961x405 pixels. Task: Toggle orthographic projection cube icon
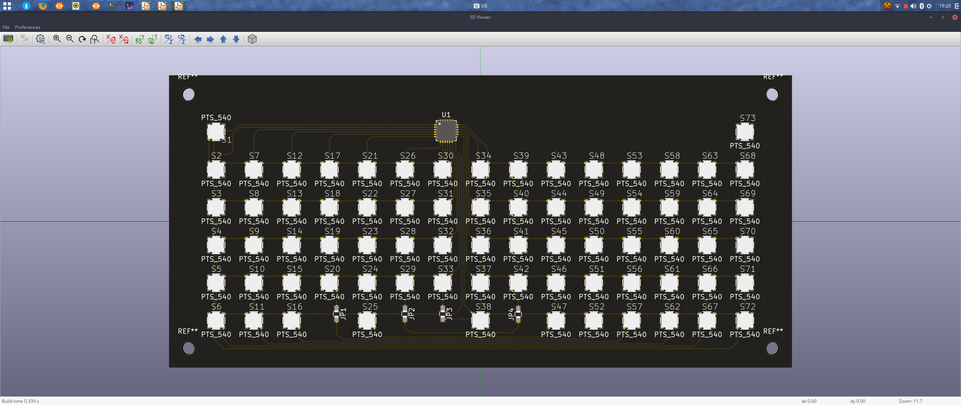[x=252, y=39]
